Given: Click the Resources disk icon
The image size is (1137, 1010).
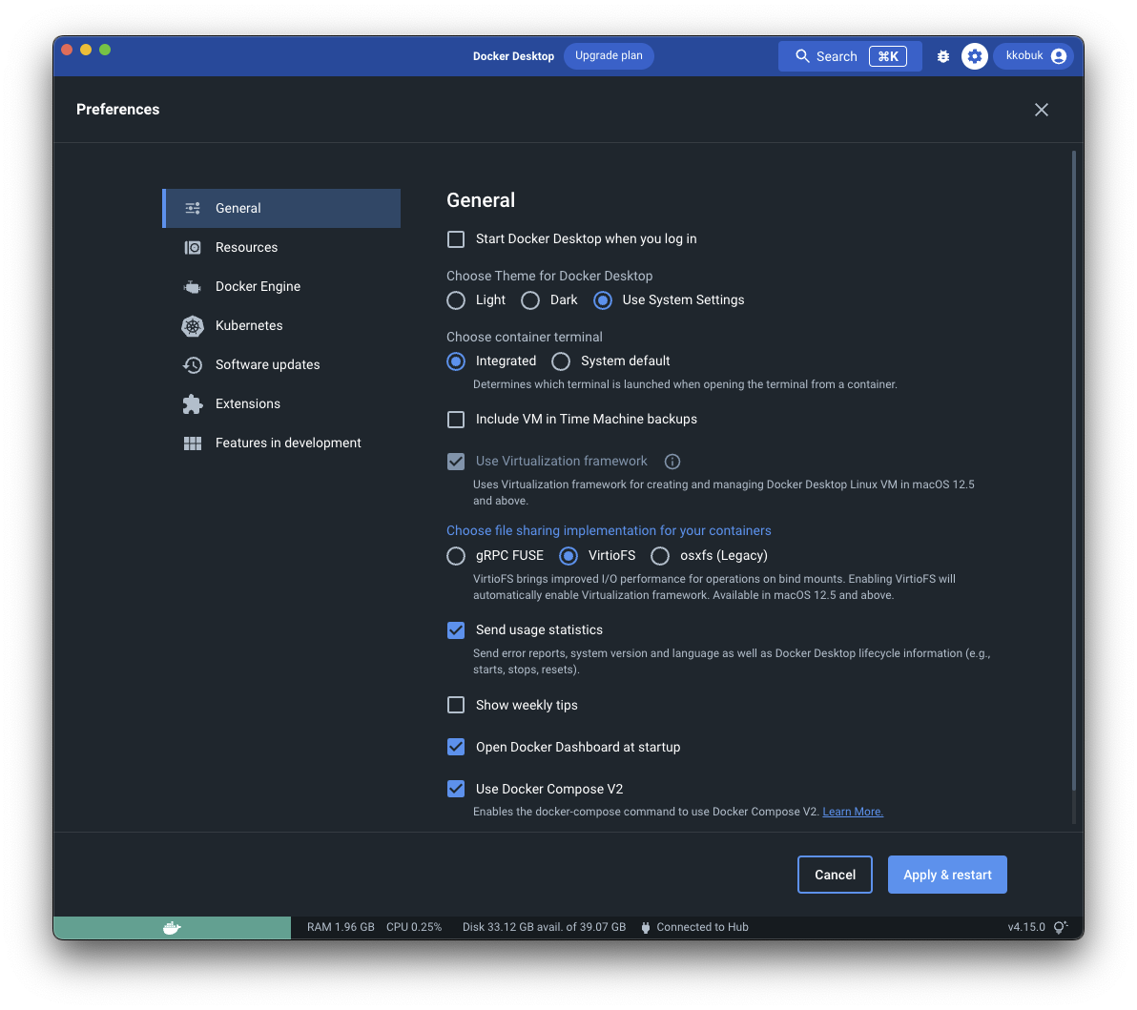Looking at the screenshot, I should pyautogui.click(x=192, y=247).
